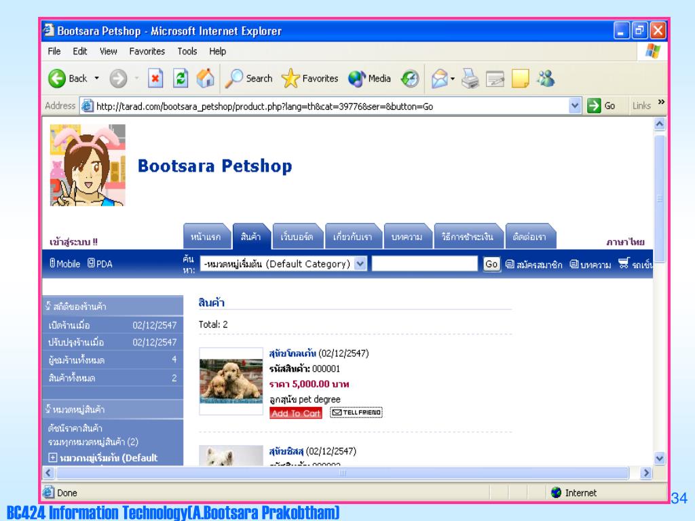Refresh the page with green arrows icon
The height and width of the screenshot is (521, 695).
181,79
